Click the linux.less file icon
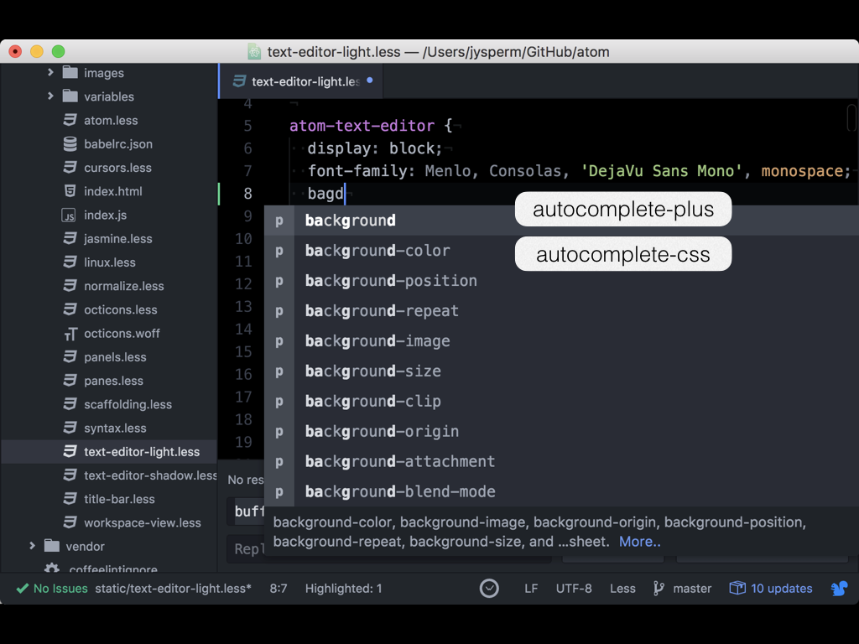 70,262
